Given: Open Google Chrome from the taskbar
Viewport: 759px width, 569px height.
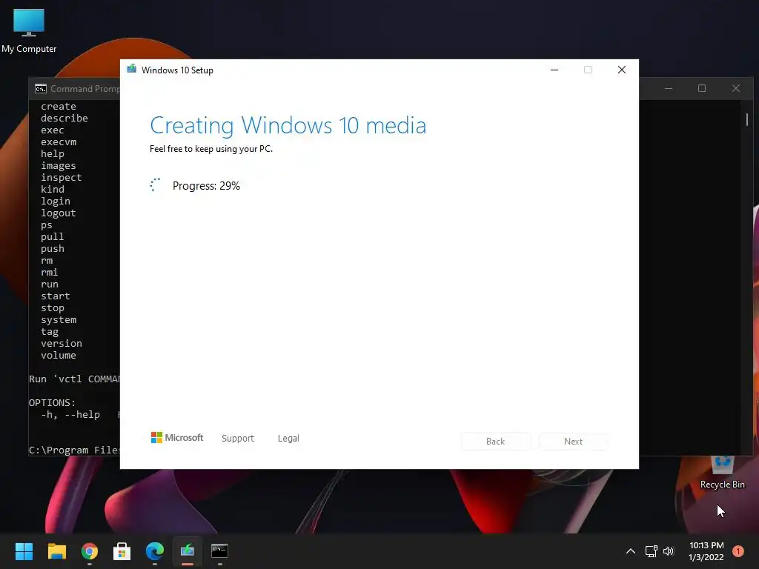Looking at the screenshot, I should click(x=90, y=551).
